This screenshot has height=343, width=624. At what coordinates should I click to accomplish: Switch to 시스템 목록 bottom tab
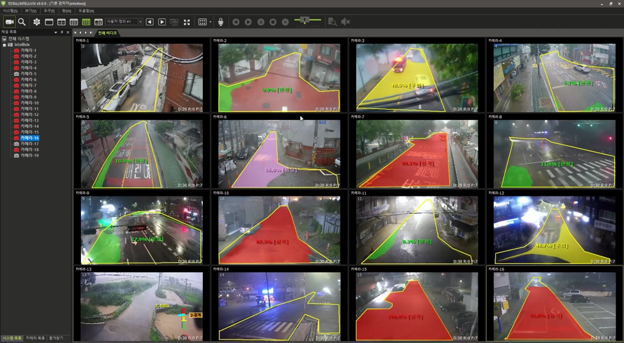(x=12, y=339)
